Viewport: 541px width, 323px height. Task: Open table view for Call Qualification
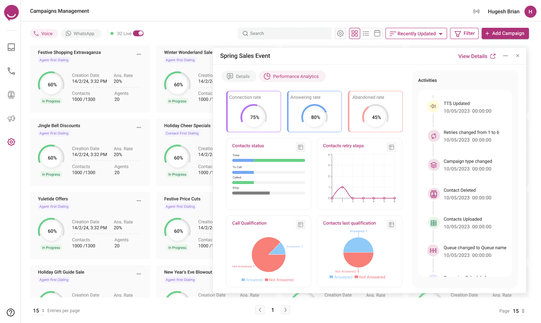tap(301, 225)
